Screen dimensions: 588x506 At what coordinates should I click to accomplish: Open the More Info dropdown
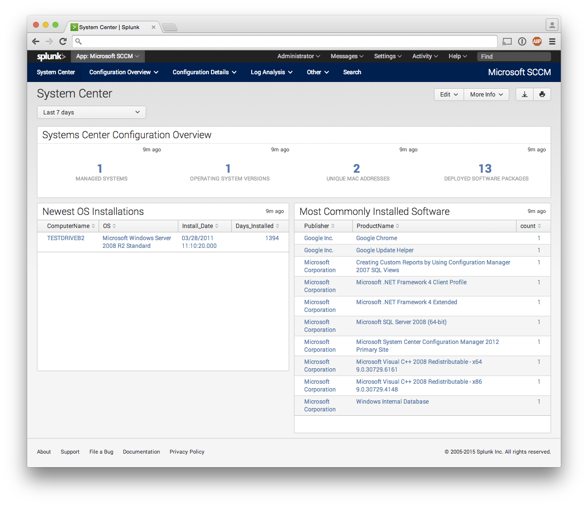click(486, 94)
